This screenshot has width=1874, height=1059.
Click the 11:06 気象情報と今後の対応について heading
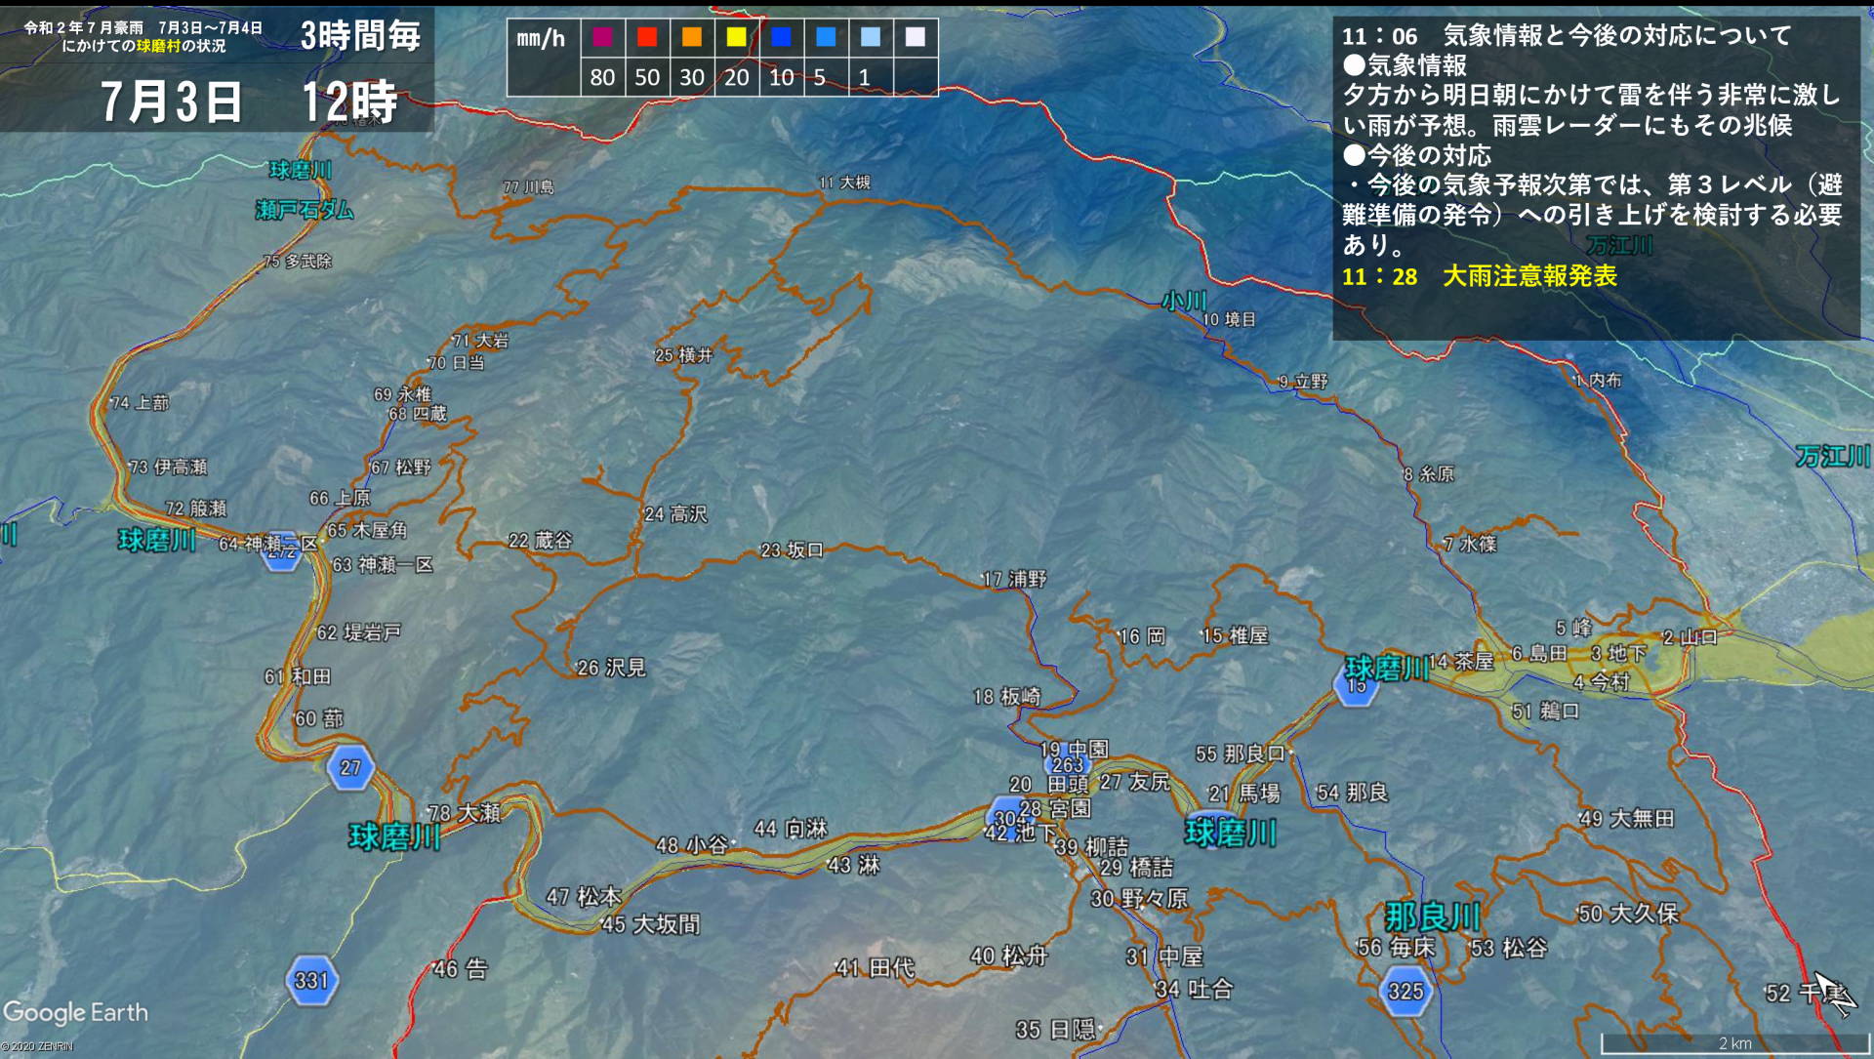pos(1567,35)
